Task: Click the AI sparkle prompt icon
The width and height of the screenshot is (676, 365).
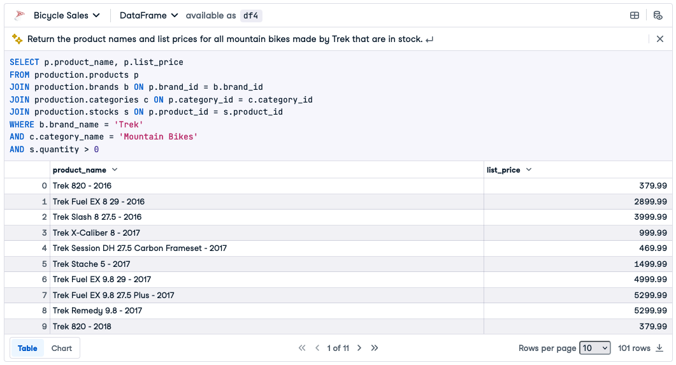Action: click(x=17, y=39)
